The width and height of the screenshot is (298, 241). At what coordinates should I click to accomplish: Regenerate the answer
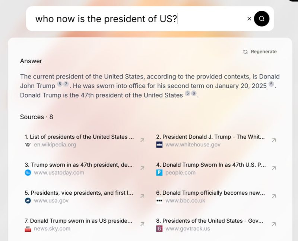260,52
